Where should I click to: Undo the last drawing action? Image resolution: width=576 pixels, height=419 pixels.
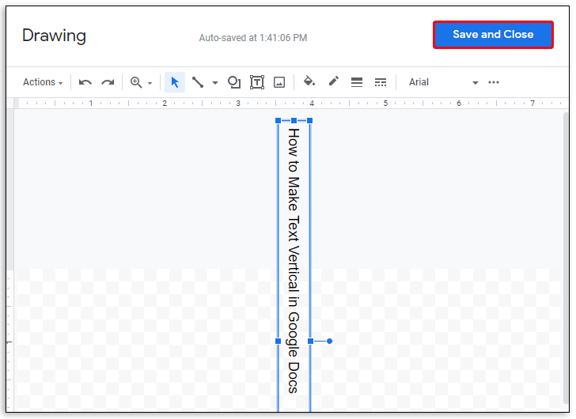(85, 82)
